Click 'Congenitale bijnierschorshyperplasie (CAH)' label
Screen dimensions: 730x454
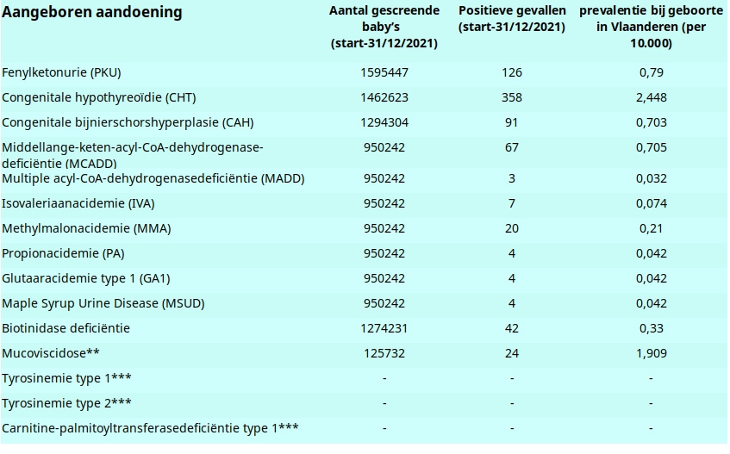[x=128, y=123]
